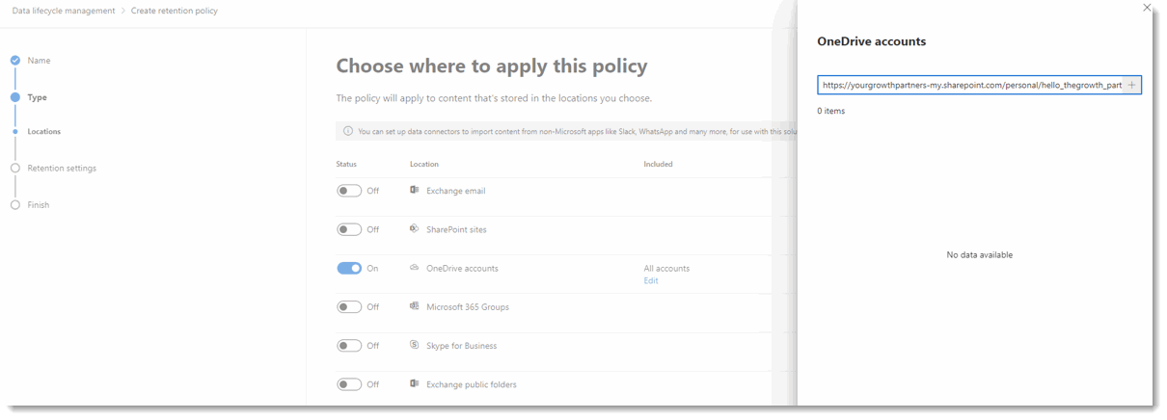Enable the SharePoint sites toggle

349,229
